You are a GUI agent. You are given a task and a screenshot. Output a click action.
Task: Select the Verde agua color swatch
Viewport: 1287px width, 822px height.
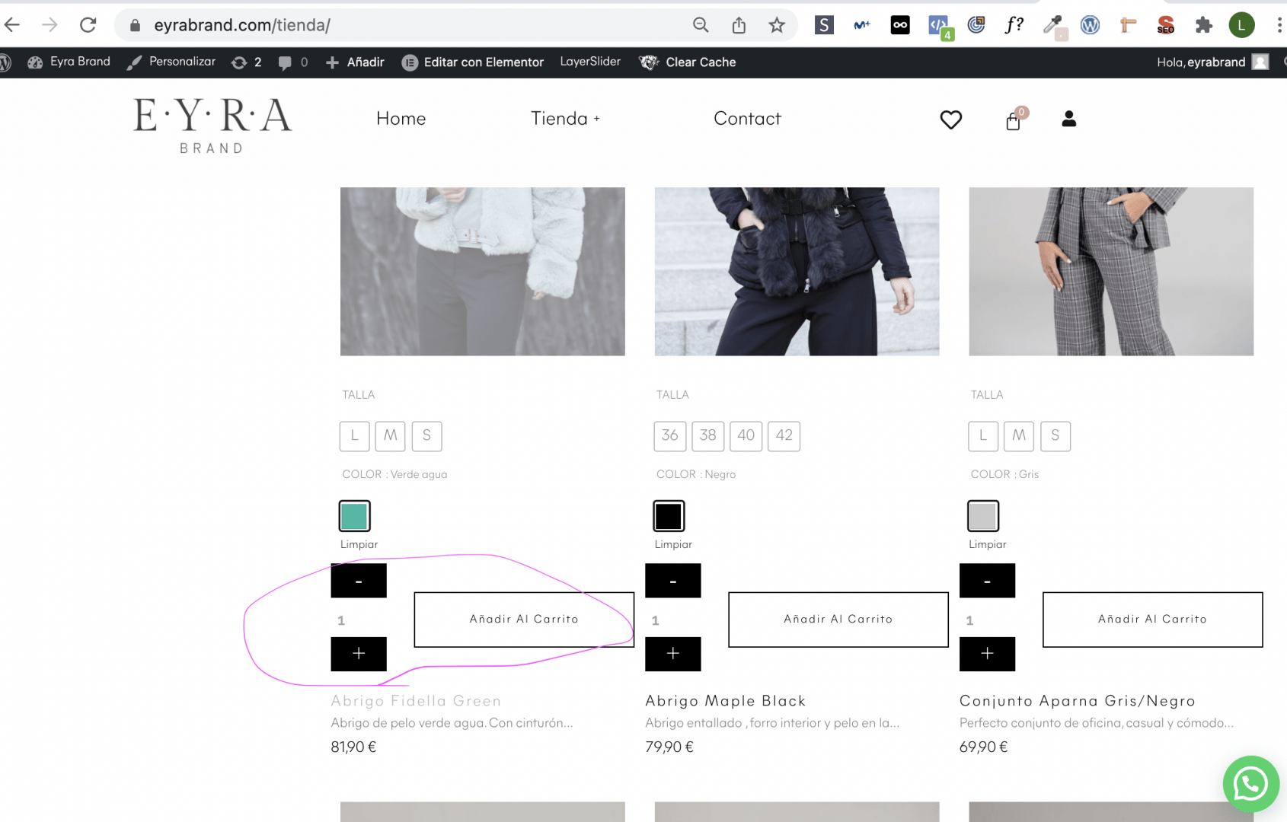[354, 516]
